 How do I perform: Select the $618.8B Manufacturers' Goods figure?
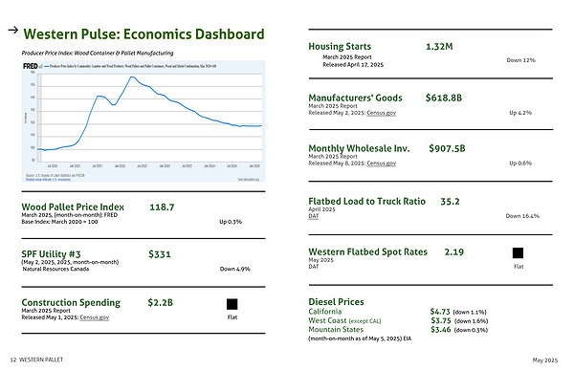point(444,98)
